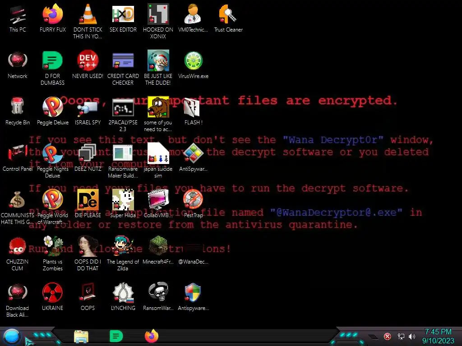
Task: Open the Network desktop icon
Action: click(18, 61)
